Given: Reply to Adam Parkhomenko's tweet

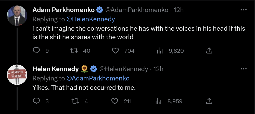Looking at the screenshot, I should 37,51.
